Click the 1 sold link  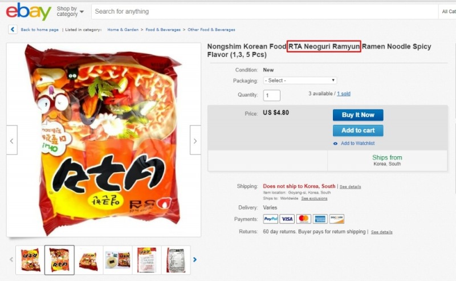[x=344, y=93]
